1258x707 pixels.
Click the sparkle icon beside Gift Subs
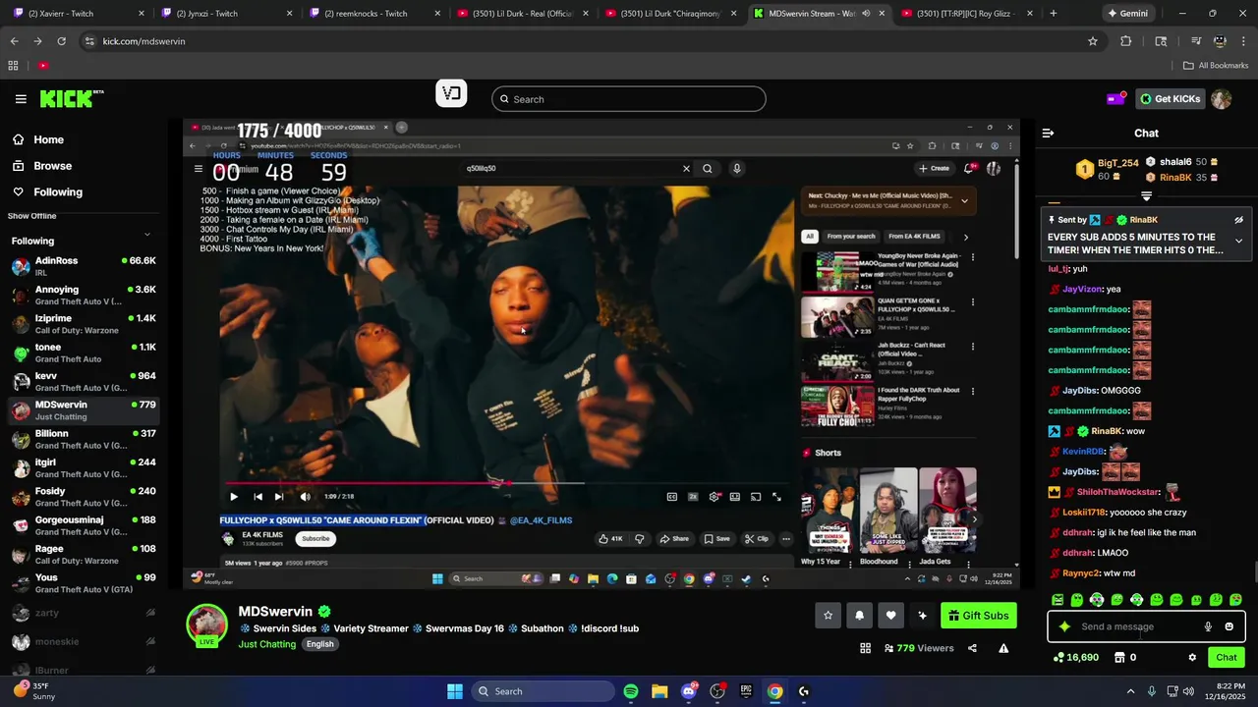(922, 616)
